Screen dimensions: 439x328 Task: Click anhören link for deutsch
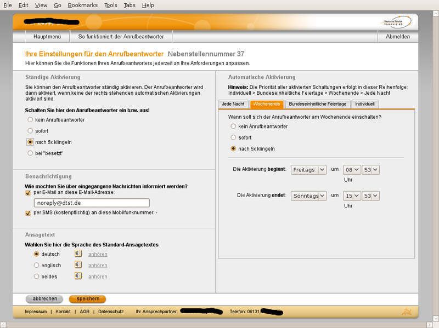tap(98, 254)
